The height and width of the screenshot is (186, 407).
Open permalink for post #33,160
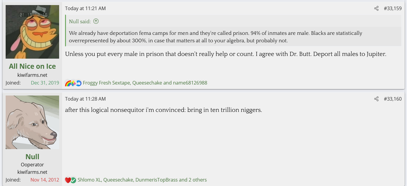392,99
